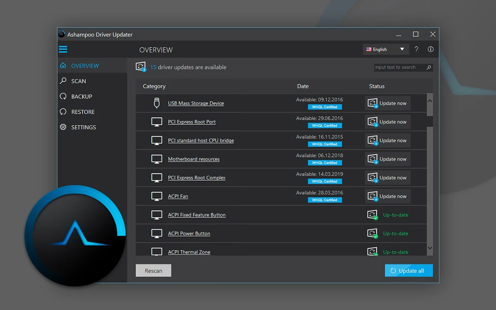Click the Settings gear icon in sidebar
This screenshot has height=310, width=496.
63,127
